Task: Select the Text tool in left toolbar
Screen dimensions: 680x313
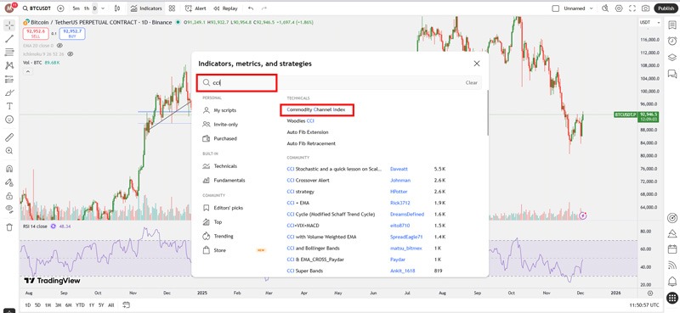Action: pyautogui.click(x=9, y=106)
